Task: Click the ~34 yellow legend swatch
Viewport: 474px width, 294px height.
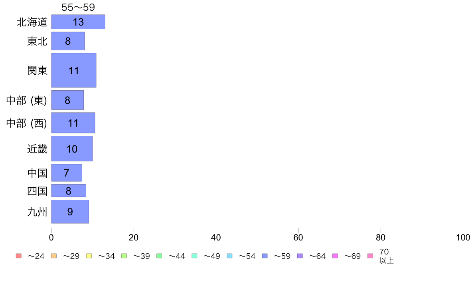Action: pos(89,256)
